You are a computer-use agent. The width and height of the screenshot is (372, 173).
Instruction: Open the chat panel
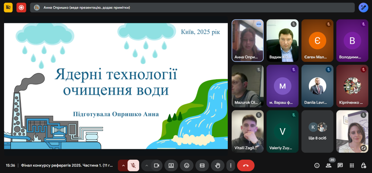[340, 165]
